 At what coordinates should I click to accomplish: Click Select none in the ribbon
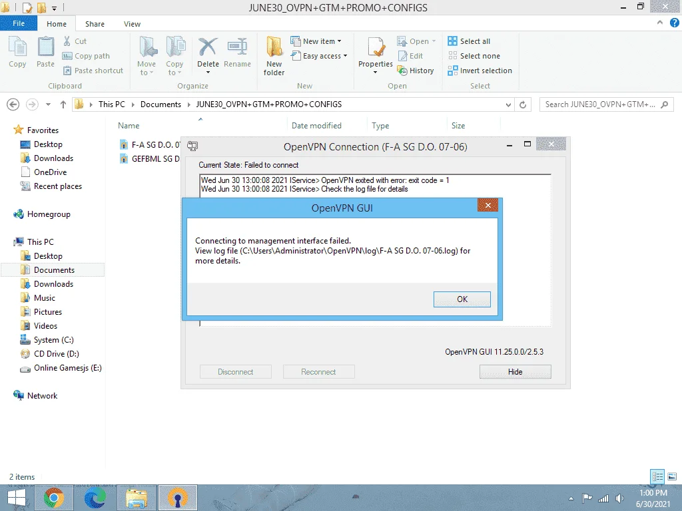(474, 56)
